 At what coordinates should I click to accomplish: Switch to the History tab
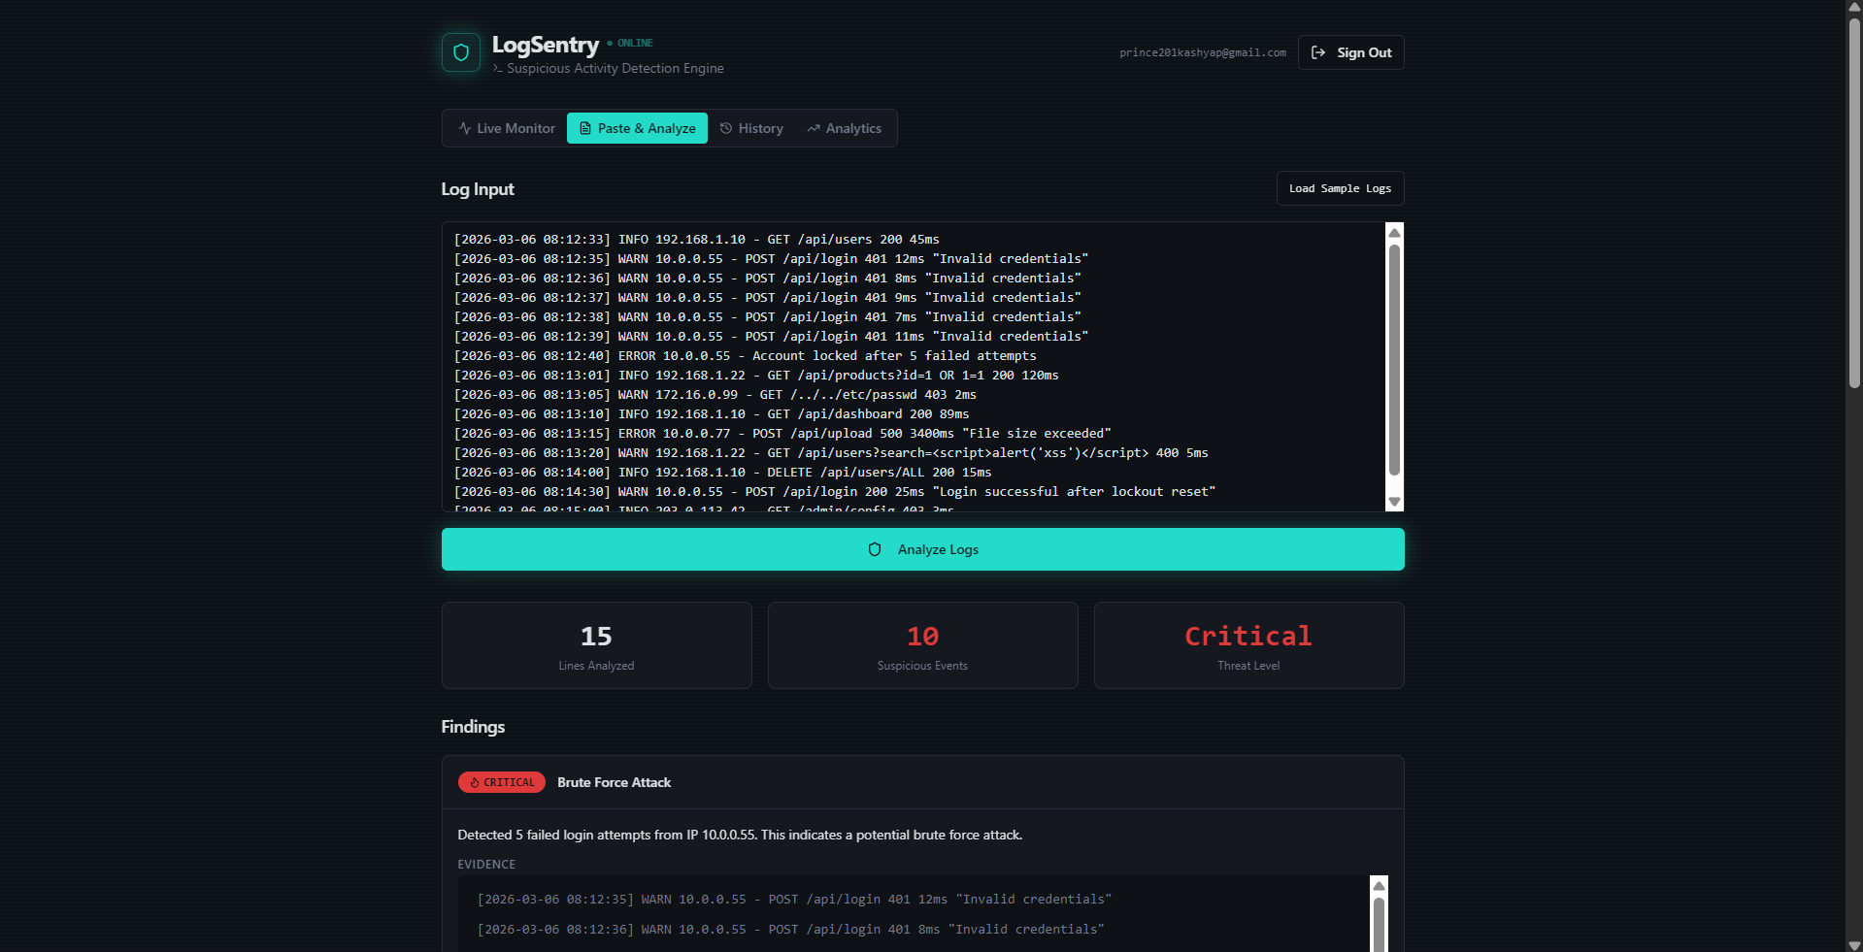[751, 128]
